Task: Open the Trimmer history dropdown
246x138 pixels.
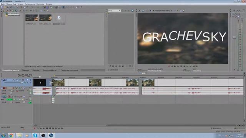Action: tap(120, 11)
